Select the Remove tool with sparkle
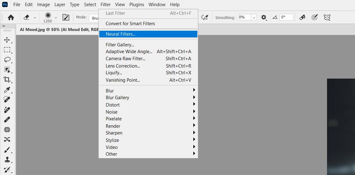 coord(7,110)
